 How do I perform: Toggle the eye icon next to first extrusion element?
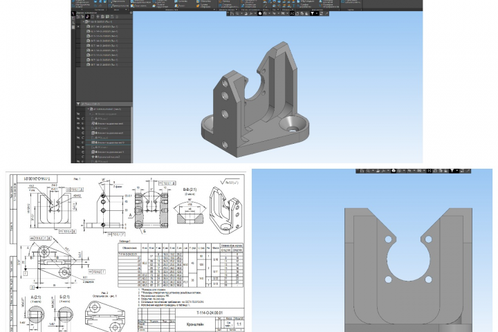[x=78, y=124]
